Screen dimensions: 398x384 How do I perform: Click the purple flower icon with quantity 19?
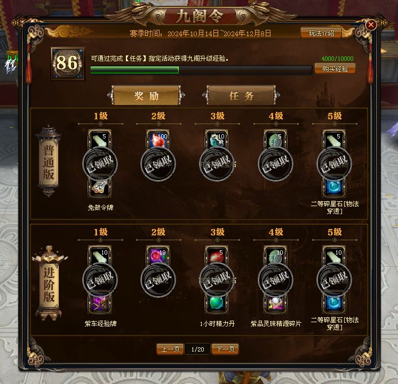(x=158, y=255)
